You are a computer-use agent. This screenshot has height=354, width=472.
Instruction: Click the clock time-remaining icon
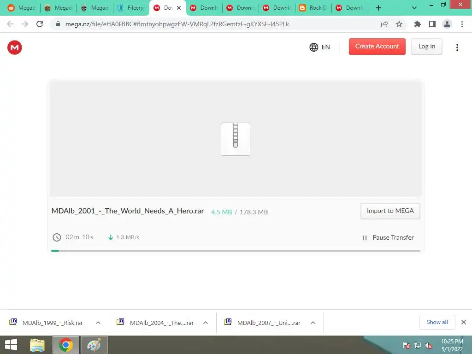tap(57, 237)
